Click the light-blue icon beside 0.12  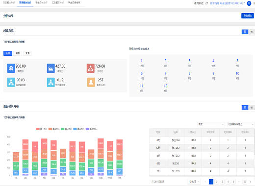tap(51, 82)
